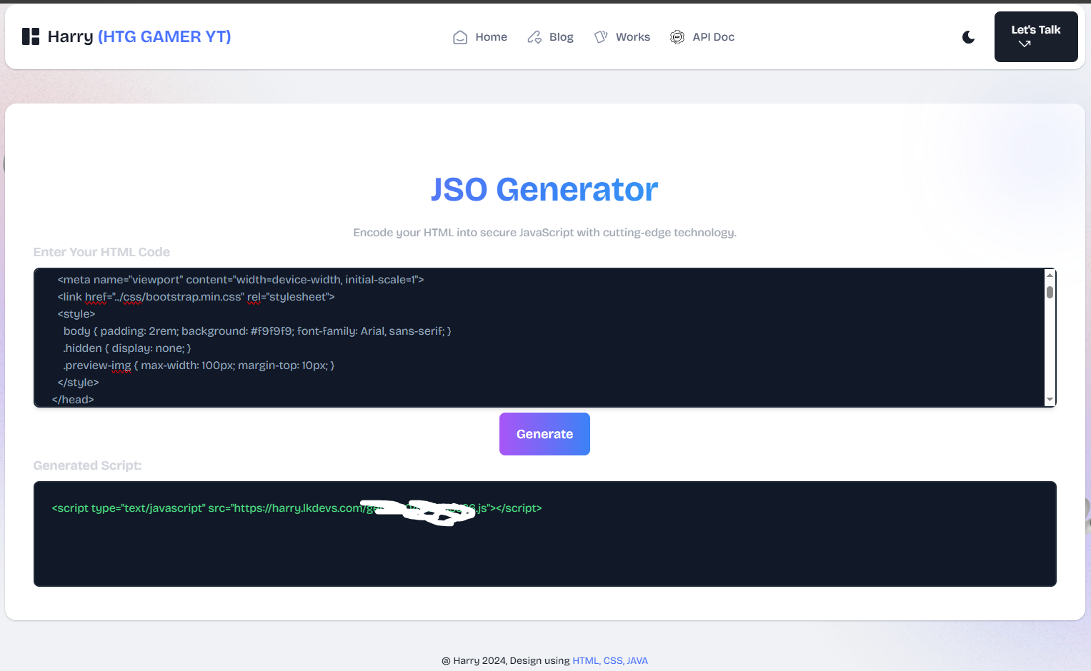Click the 'Encode your HTML' subtitle text

(x=544, y=233)
